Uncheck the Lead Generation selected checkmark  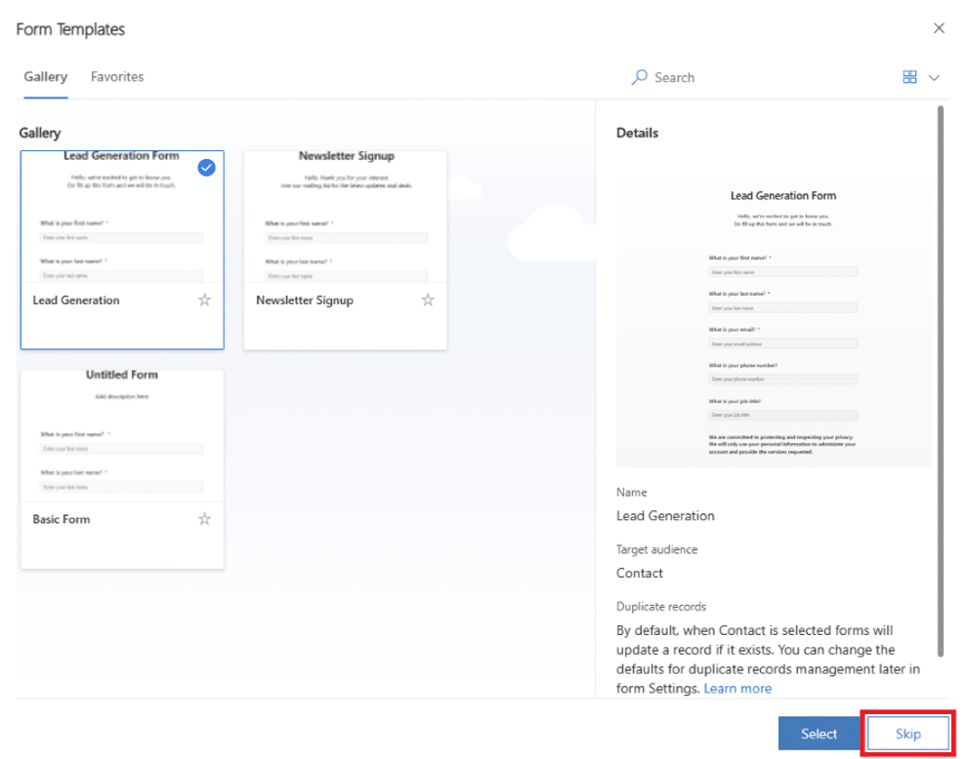click(206, 168)
